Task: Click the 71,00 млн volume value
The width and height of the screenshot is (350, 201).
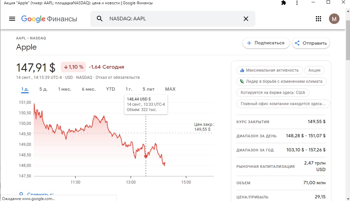Action: pyautogui.click(x=314, y=183)
